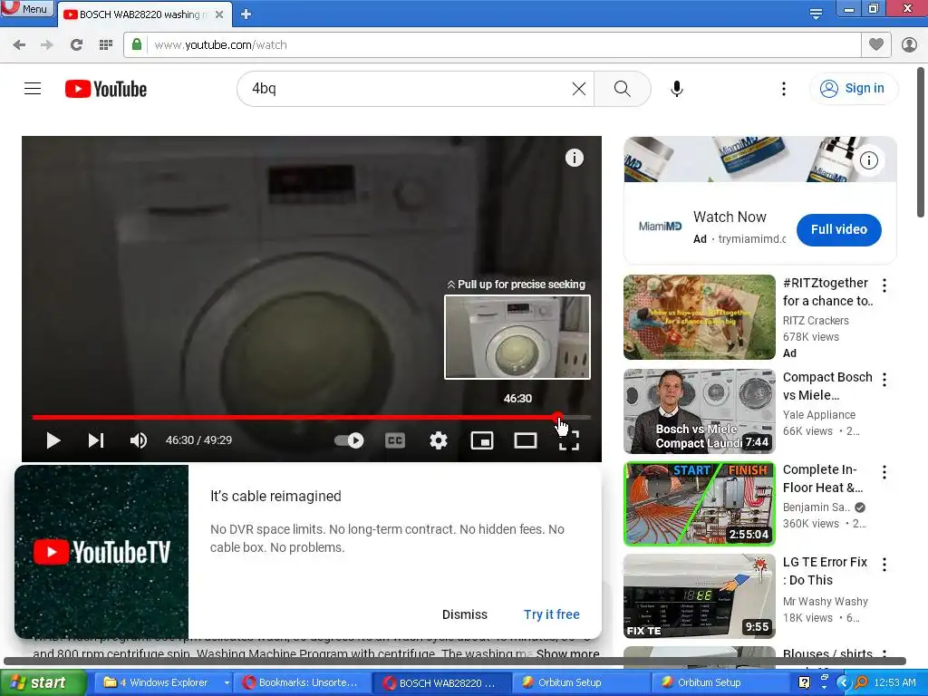Switch to first Orbitum Setup taskbar item

pyautogui.click(x=581, y=682)
